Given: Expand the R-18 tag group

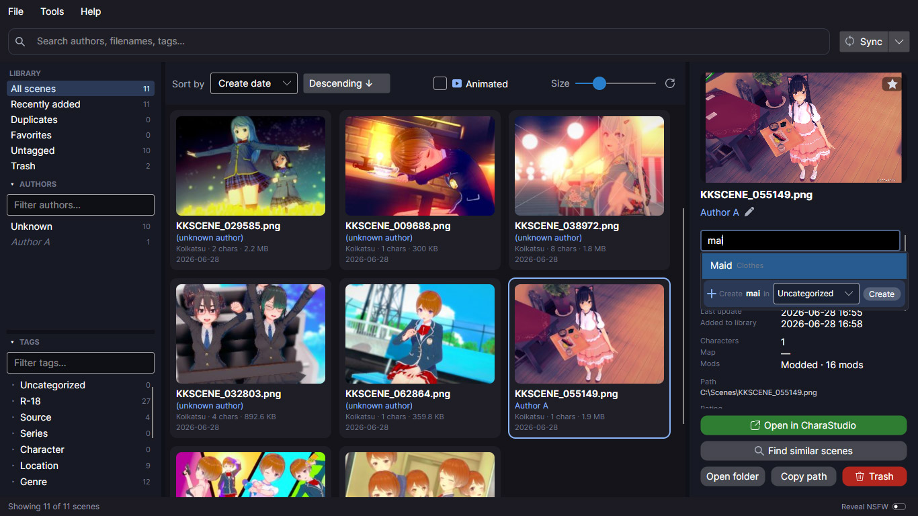Looking at the screenshot, I should [x=13, y=401].
